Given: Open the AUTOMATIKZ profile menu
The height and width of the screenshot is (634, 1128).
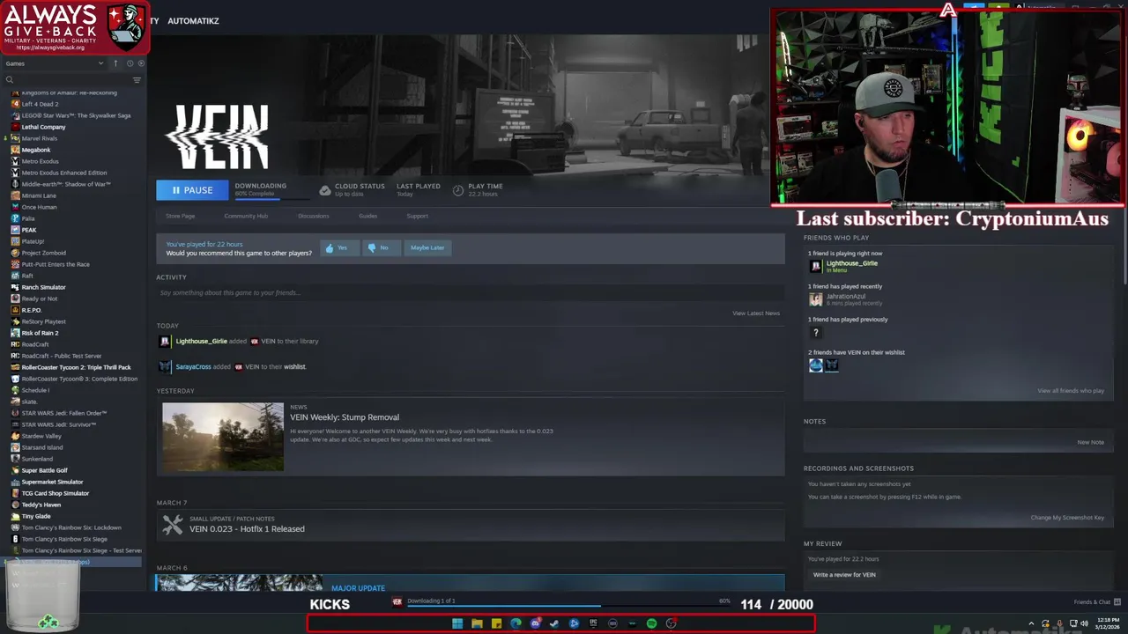Looking at the screenshot, I should 193,20.
